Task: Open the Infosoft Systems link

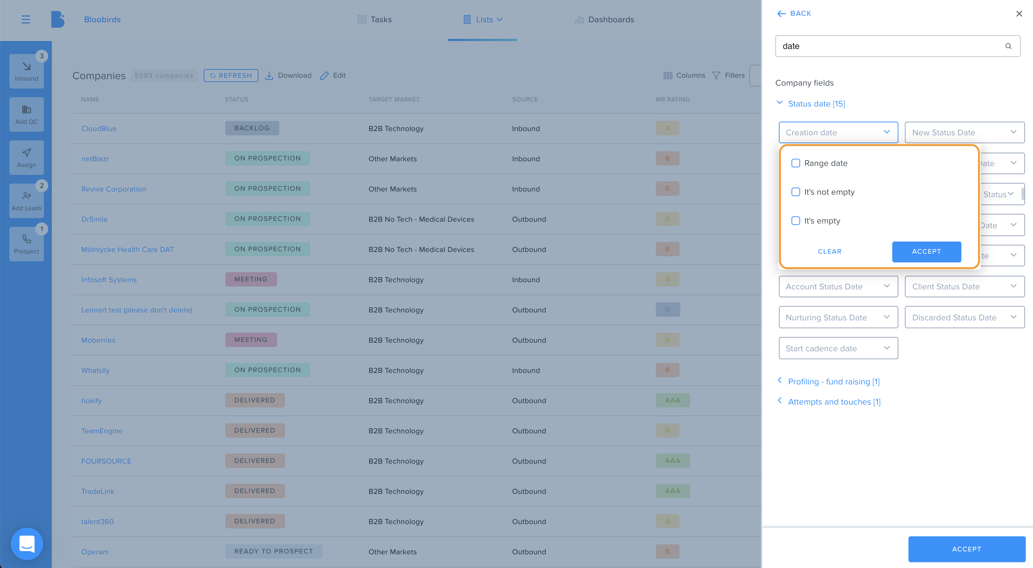Action: click(x=109, y=280)
